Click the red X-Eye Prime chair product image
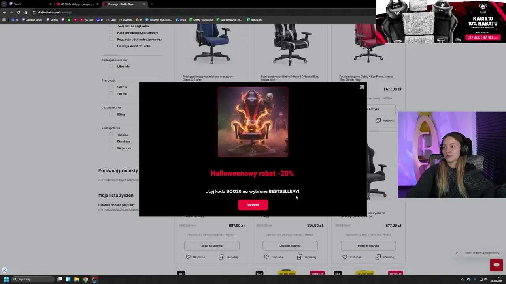The width and height of the screenshot is (506, 284). pos(368,43)
